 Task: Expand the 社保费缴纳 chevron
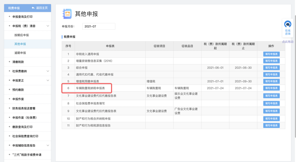(x=48, y=71)
